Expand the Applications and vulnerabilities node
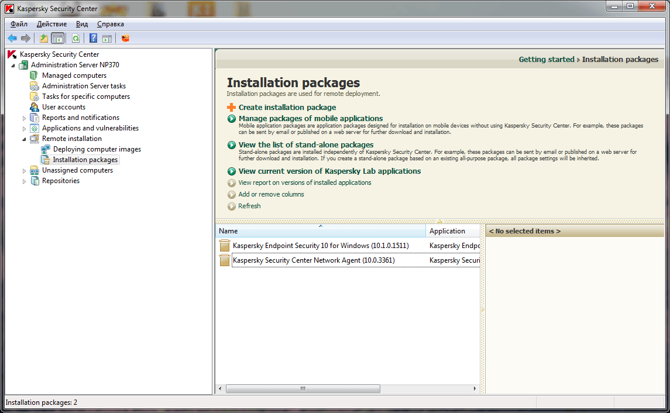 tap(24, 129)
